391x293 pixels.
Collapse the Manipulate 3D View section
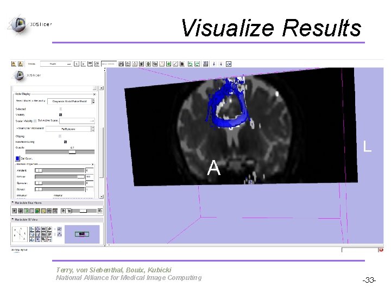tap(12, 219)
